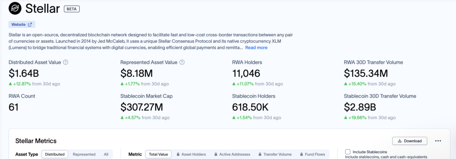Click the Stellar logo icon
Screen dimensions: 456x159
[15, 8]
